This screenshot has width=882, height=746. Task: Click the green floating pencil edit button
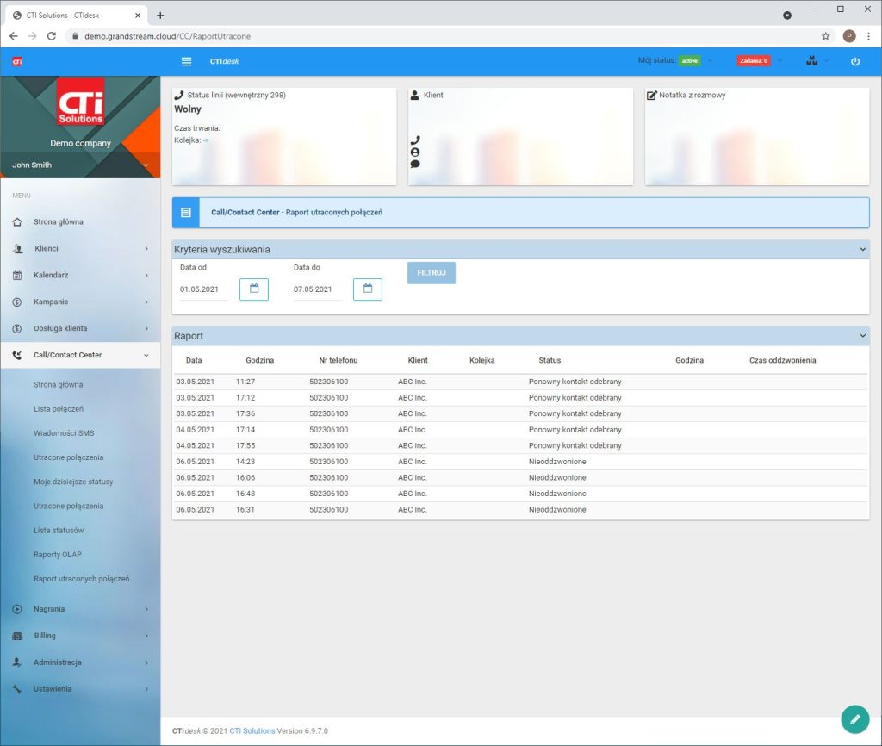pyautogui.click(x=854, y=718)
